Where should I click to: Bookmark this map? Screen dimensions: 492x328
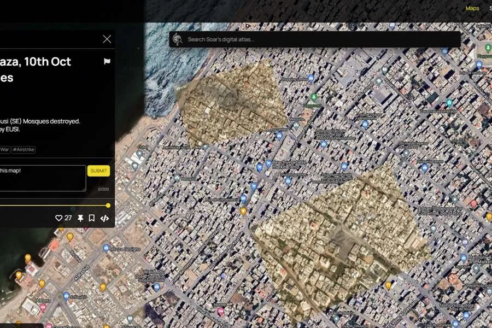92,218
